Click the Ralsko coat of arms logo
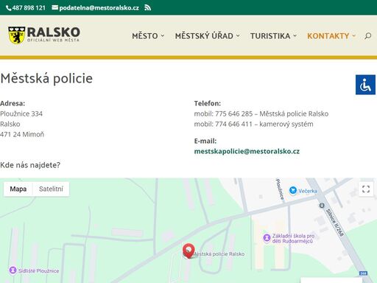 coord(17,35)
